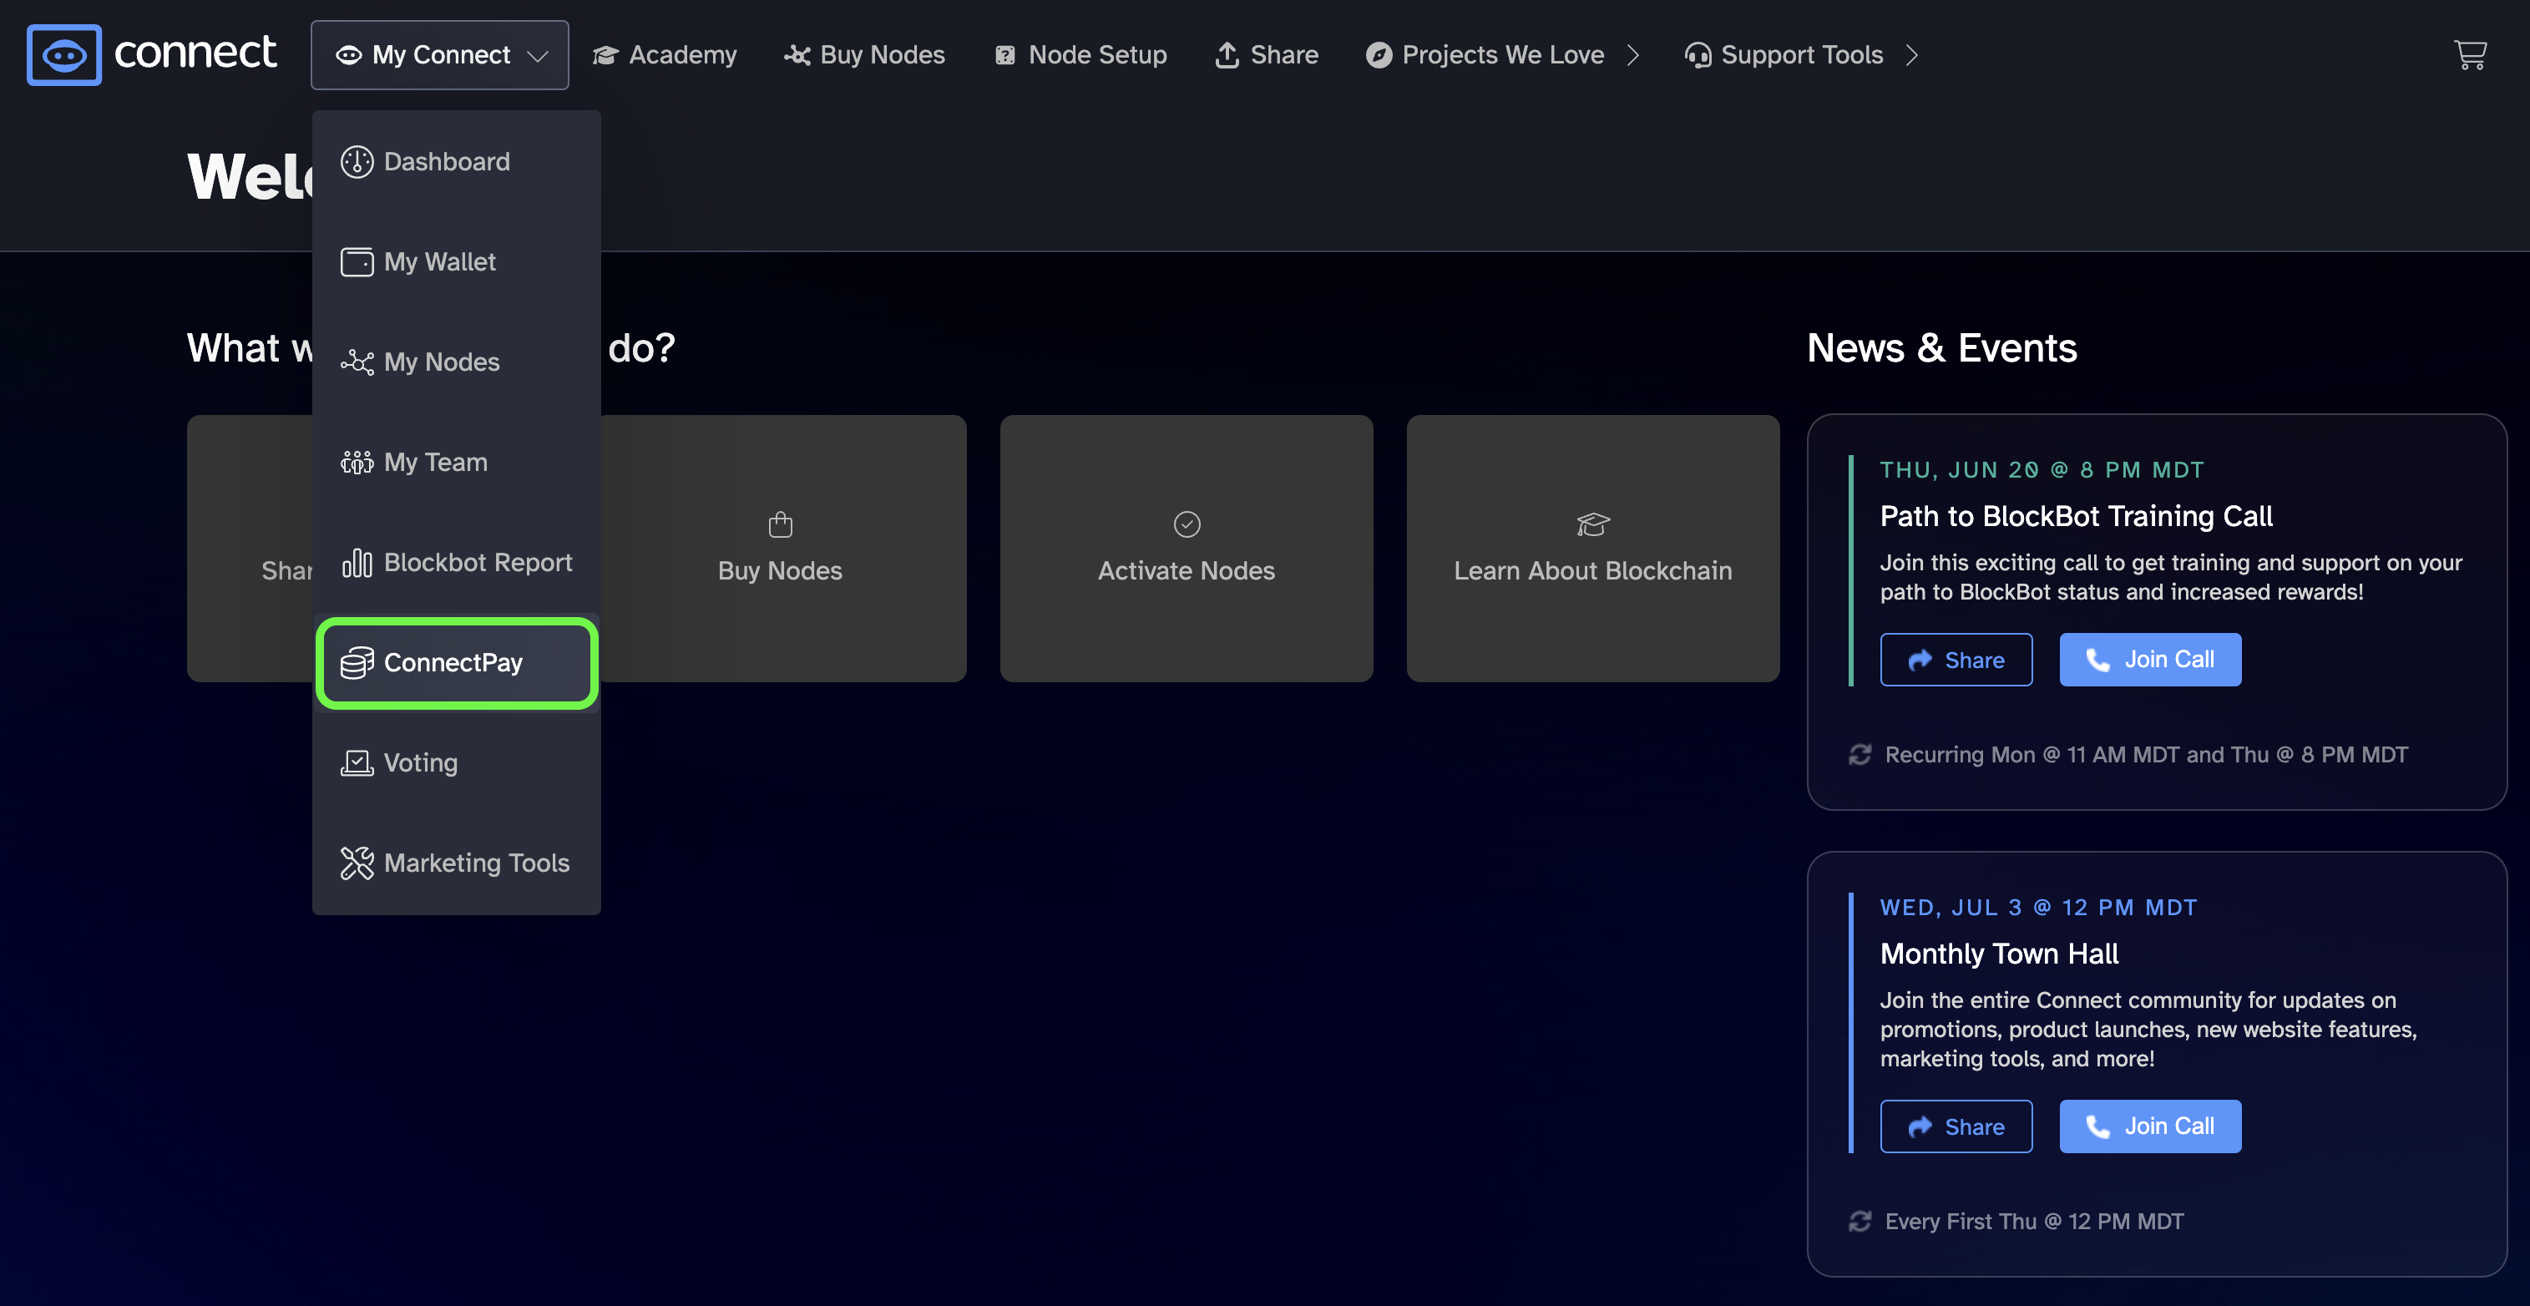The height and width of the screenshot is (1306, 2530).
Task: Click the Marketing Tools wrench icon
Action: click(357, 863)
